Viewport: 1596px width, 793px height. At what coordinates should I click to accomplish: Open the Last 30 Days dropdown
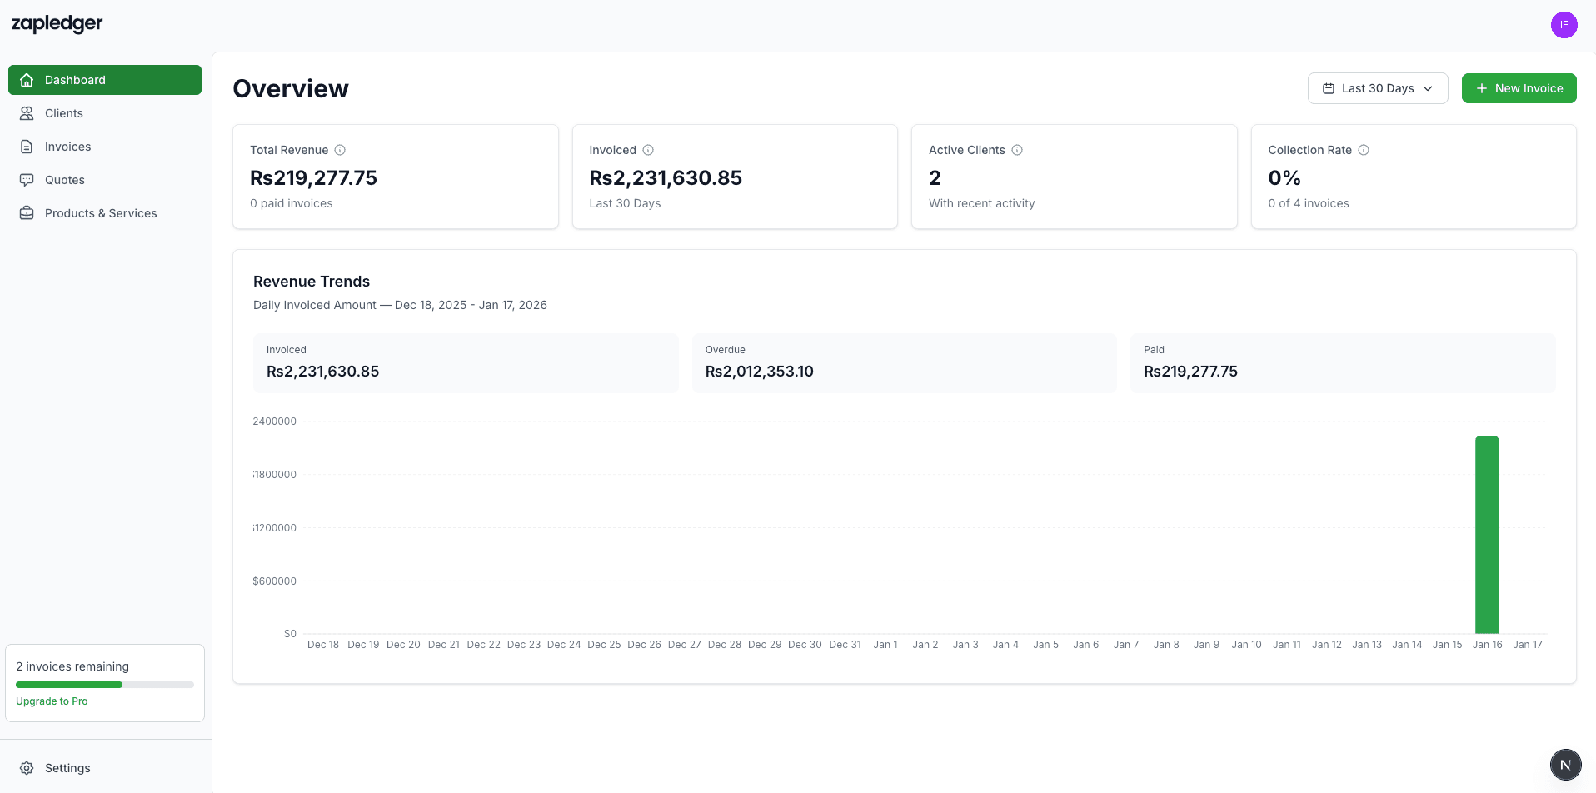click(x=1378, y=88)
